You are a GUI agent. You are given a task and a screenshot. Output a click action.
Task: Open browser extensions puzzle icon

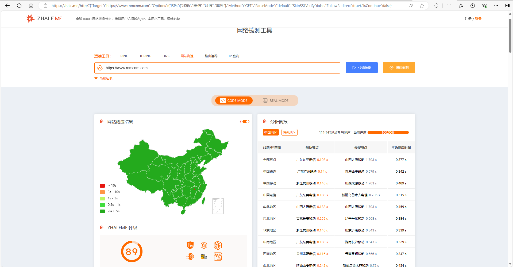[436, 6]
